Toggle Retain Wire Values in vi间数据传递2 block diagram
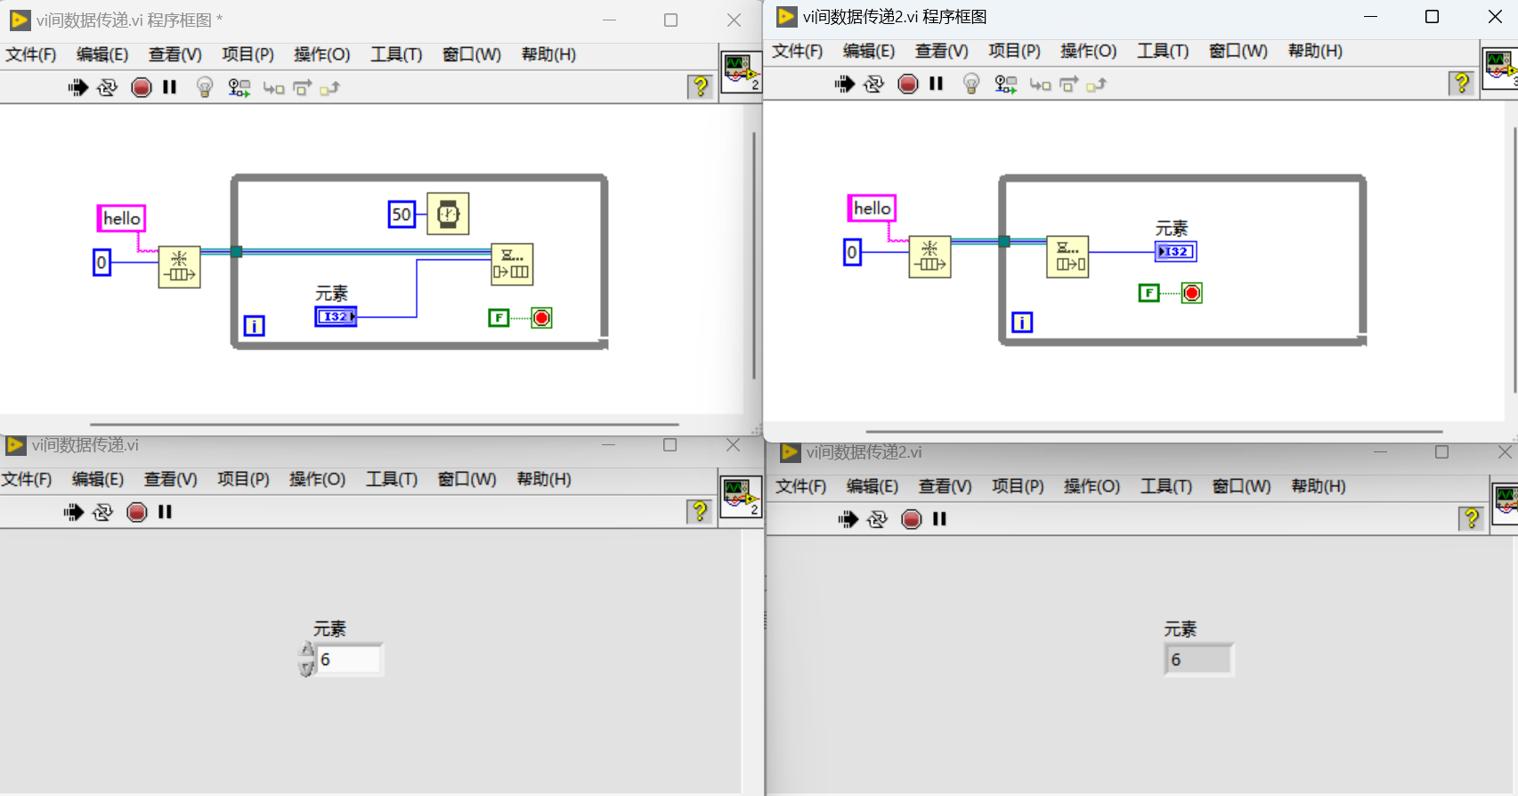Viewport: 1518px width, 796px height. 1005,84
